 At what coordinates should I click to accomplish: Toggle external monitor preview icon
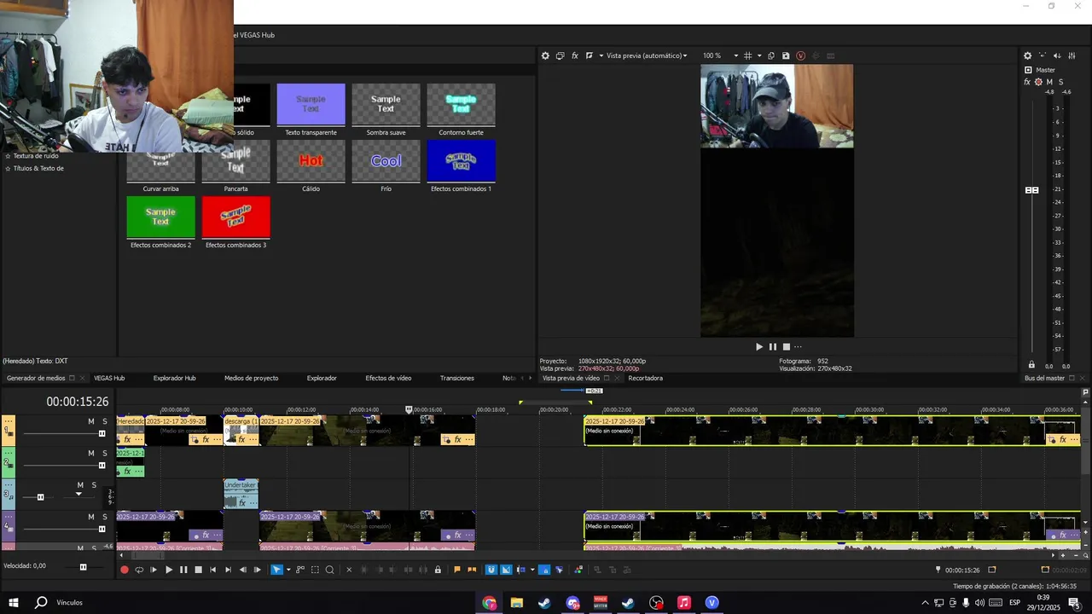tap(560, 55)
